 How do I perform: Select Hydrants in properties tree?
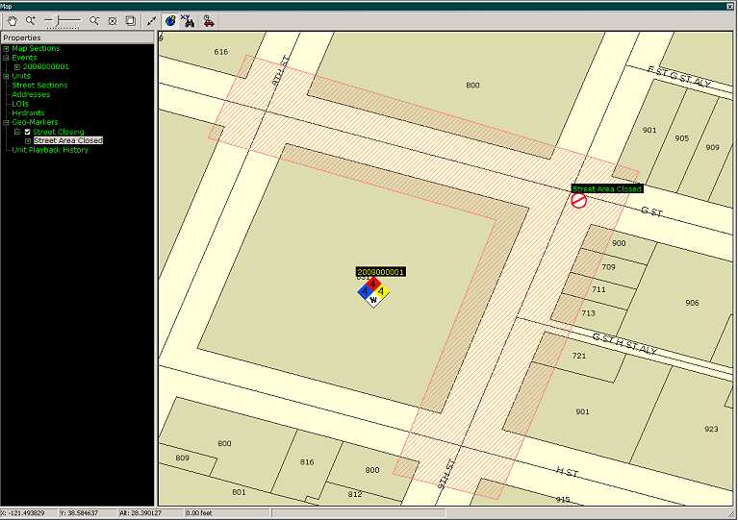28,112
